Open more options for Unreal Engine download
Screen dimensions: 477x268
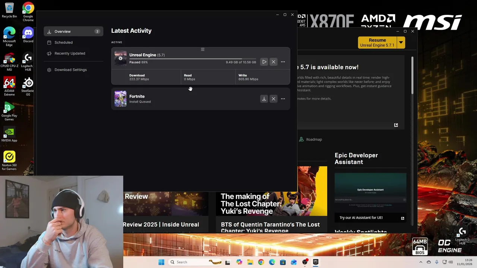(283, 62)
